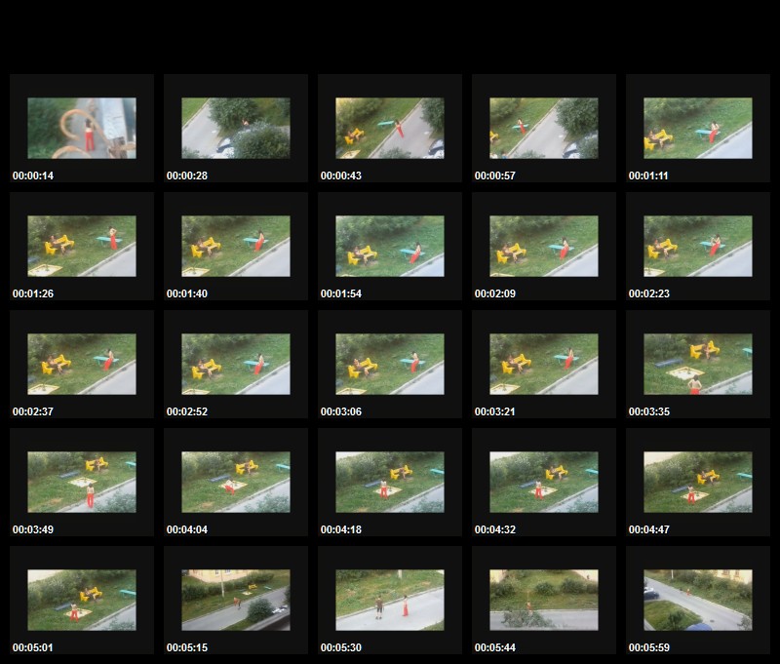780x664 pixels.
Task: Pick the 00:02:09 frame preview
Action: click(x=544, y=246)
